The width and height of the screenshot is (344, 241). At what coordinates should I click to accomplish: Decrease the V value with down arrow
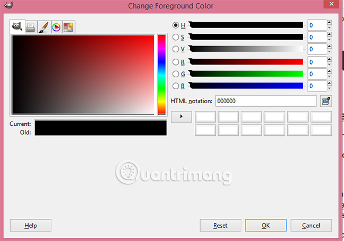tap(329, 52)
